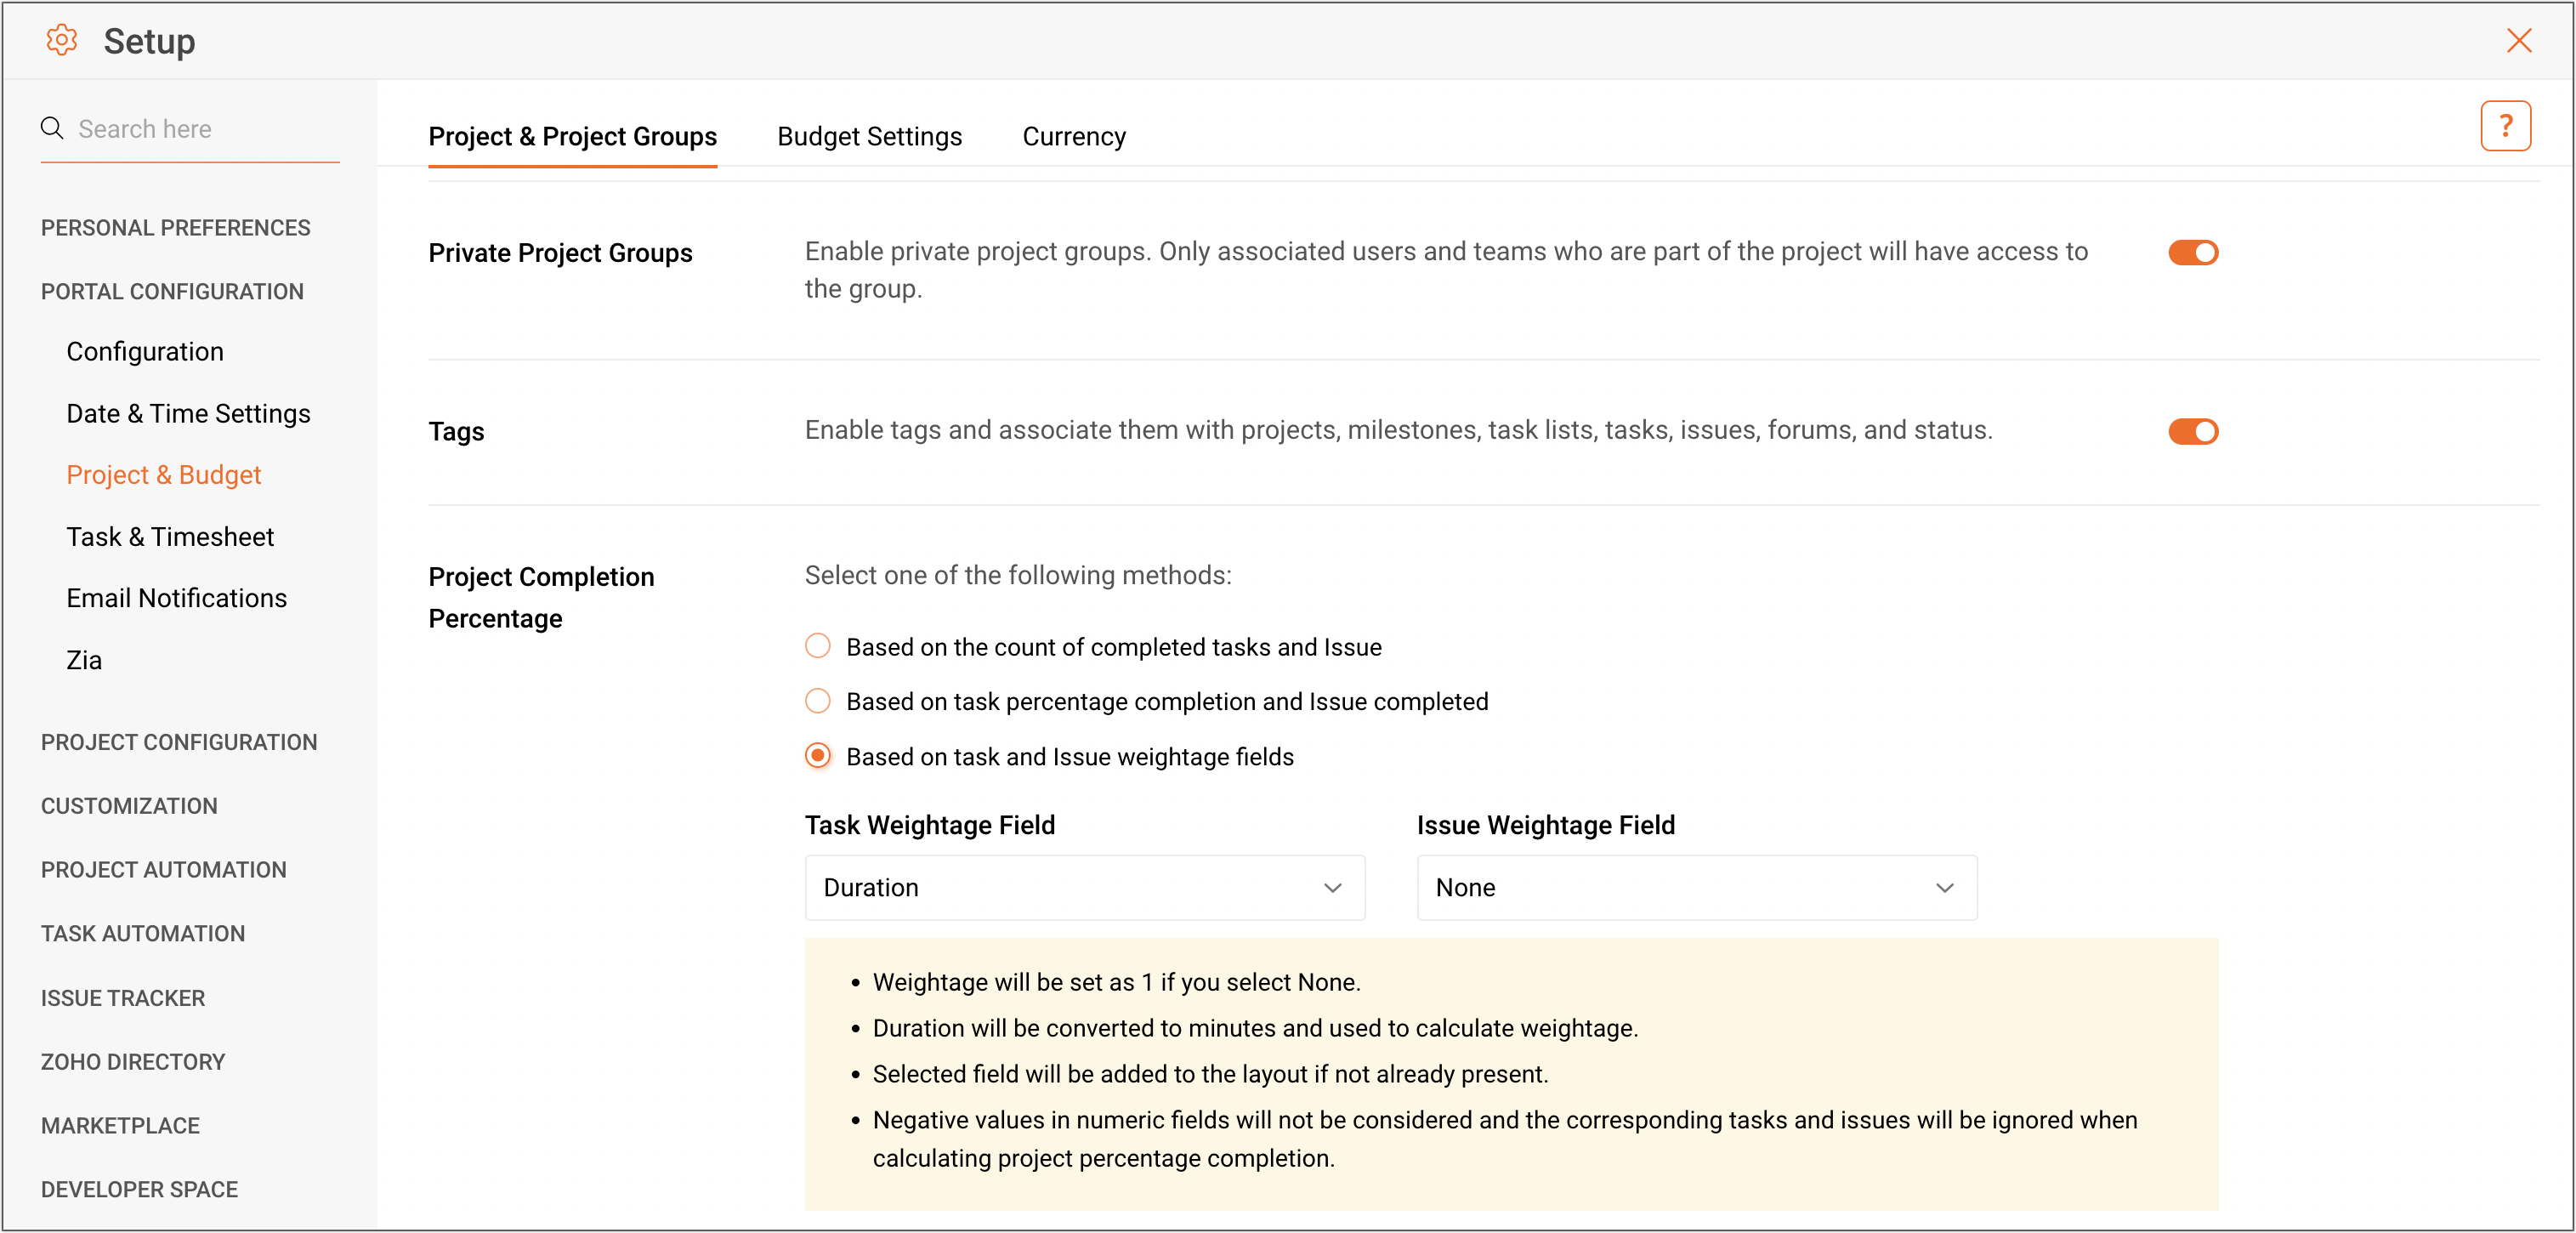Close the Setup panel with X
The image size is (2576, 1233).
coord(2518,40)
